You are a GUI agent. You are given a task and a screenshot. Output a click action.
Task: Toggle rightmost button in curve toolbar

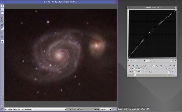click(x=175, y=61)
